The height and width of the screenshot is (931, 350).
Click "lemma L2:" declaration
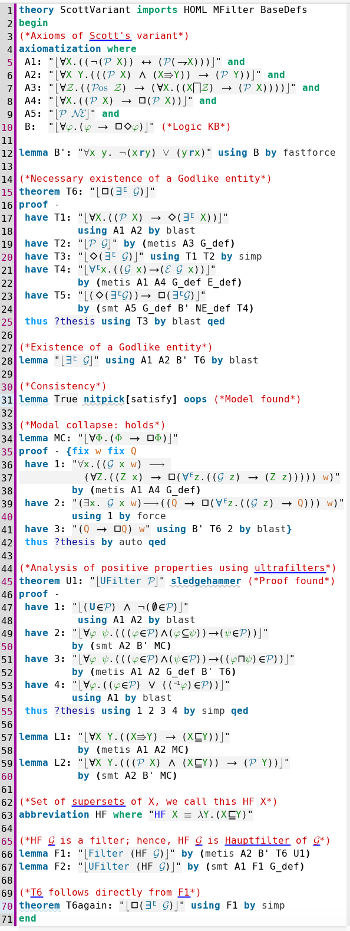45,763
